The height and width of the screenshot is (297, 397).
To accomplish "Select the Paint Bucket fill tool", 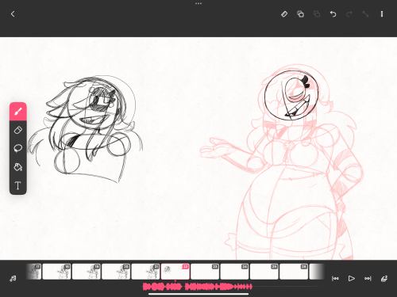I will (x=18, y=167).
